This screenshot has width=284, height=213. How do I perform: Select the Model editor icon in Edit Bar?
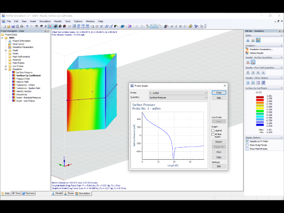point(248,40)
